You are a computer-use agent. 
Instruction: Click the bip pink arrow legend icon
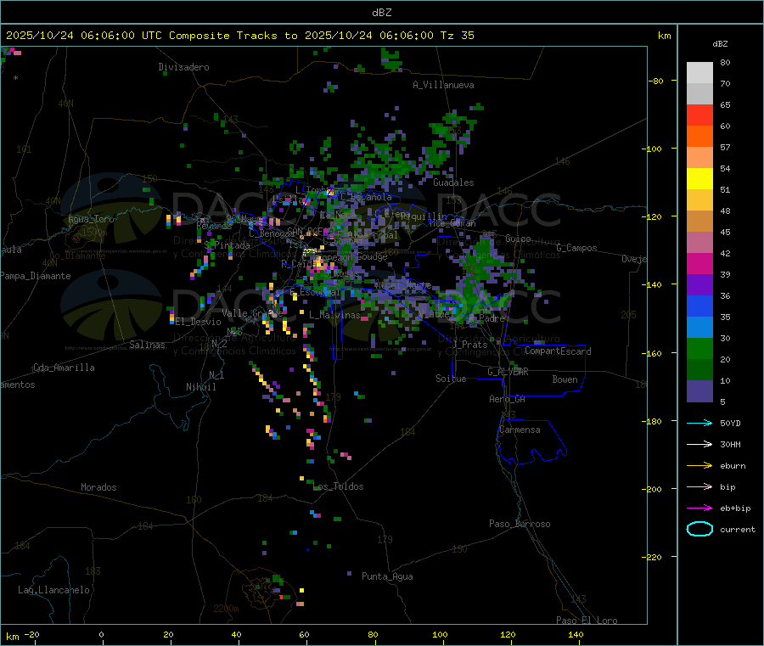(x=699, y=486)
